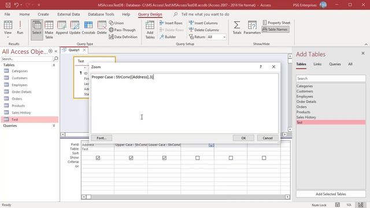Open the Database Tools tab
The width and height of the screenshot is (370, 208).
coord(101,14)
